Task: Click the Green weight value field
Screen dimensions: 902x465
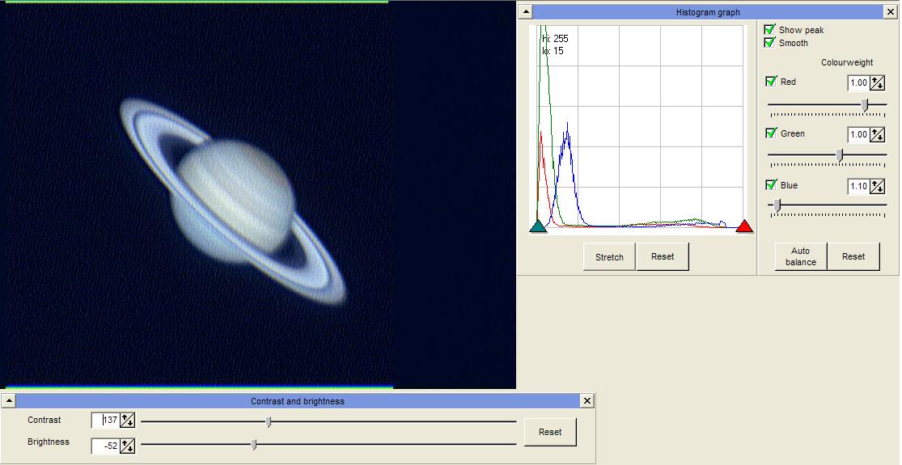Action: [x=858, y=134]
